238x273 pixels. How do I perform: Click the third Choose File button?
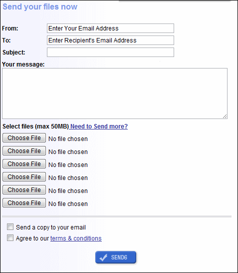pyautogui.click(x=24, y=164)
